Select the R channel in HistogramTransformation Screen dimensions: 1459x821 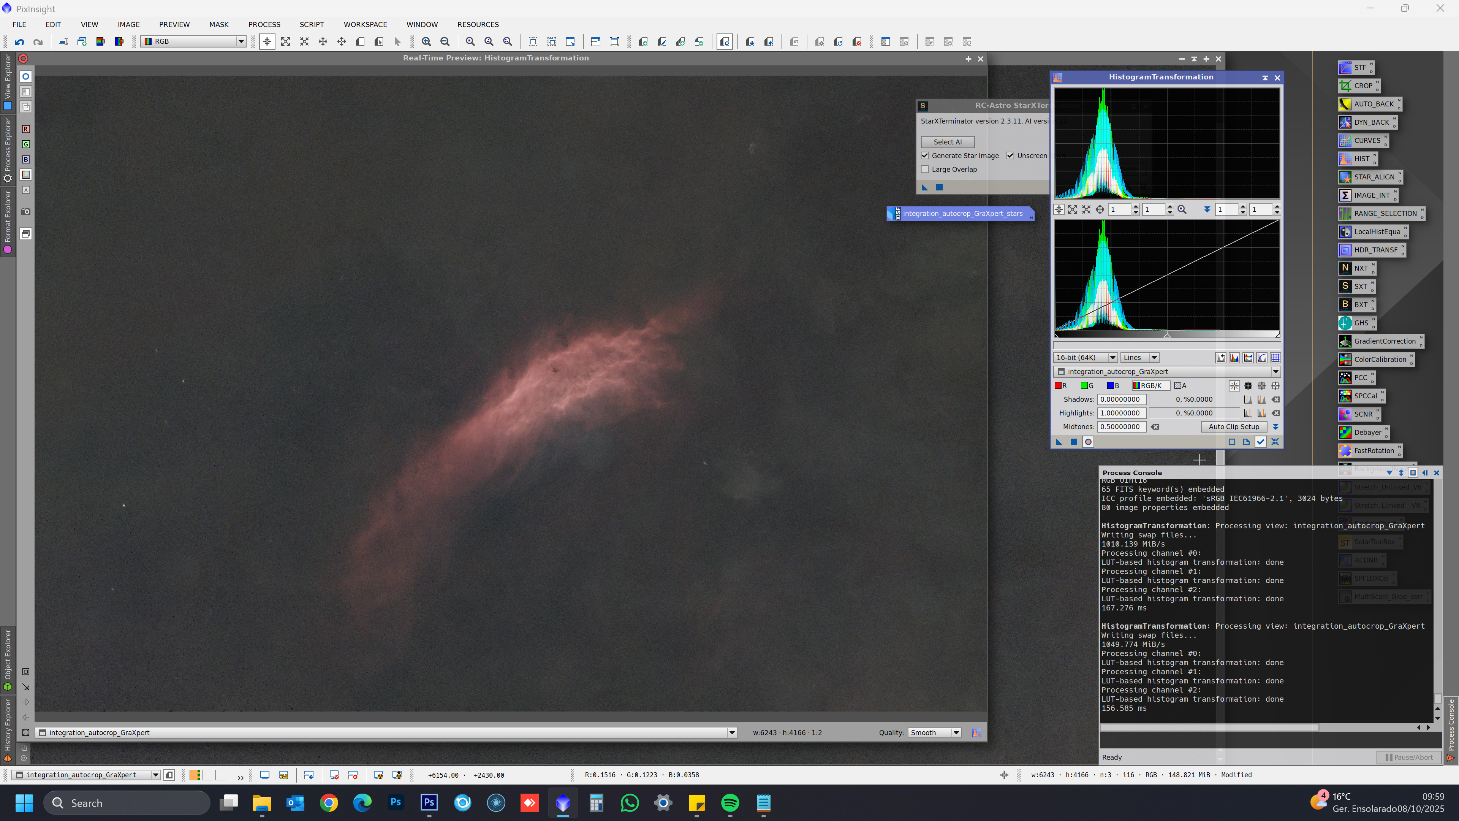click(1060, 386)
